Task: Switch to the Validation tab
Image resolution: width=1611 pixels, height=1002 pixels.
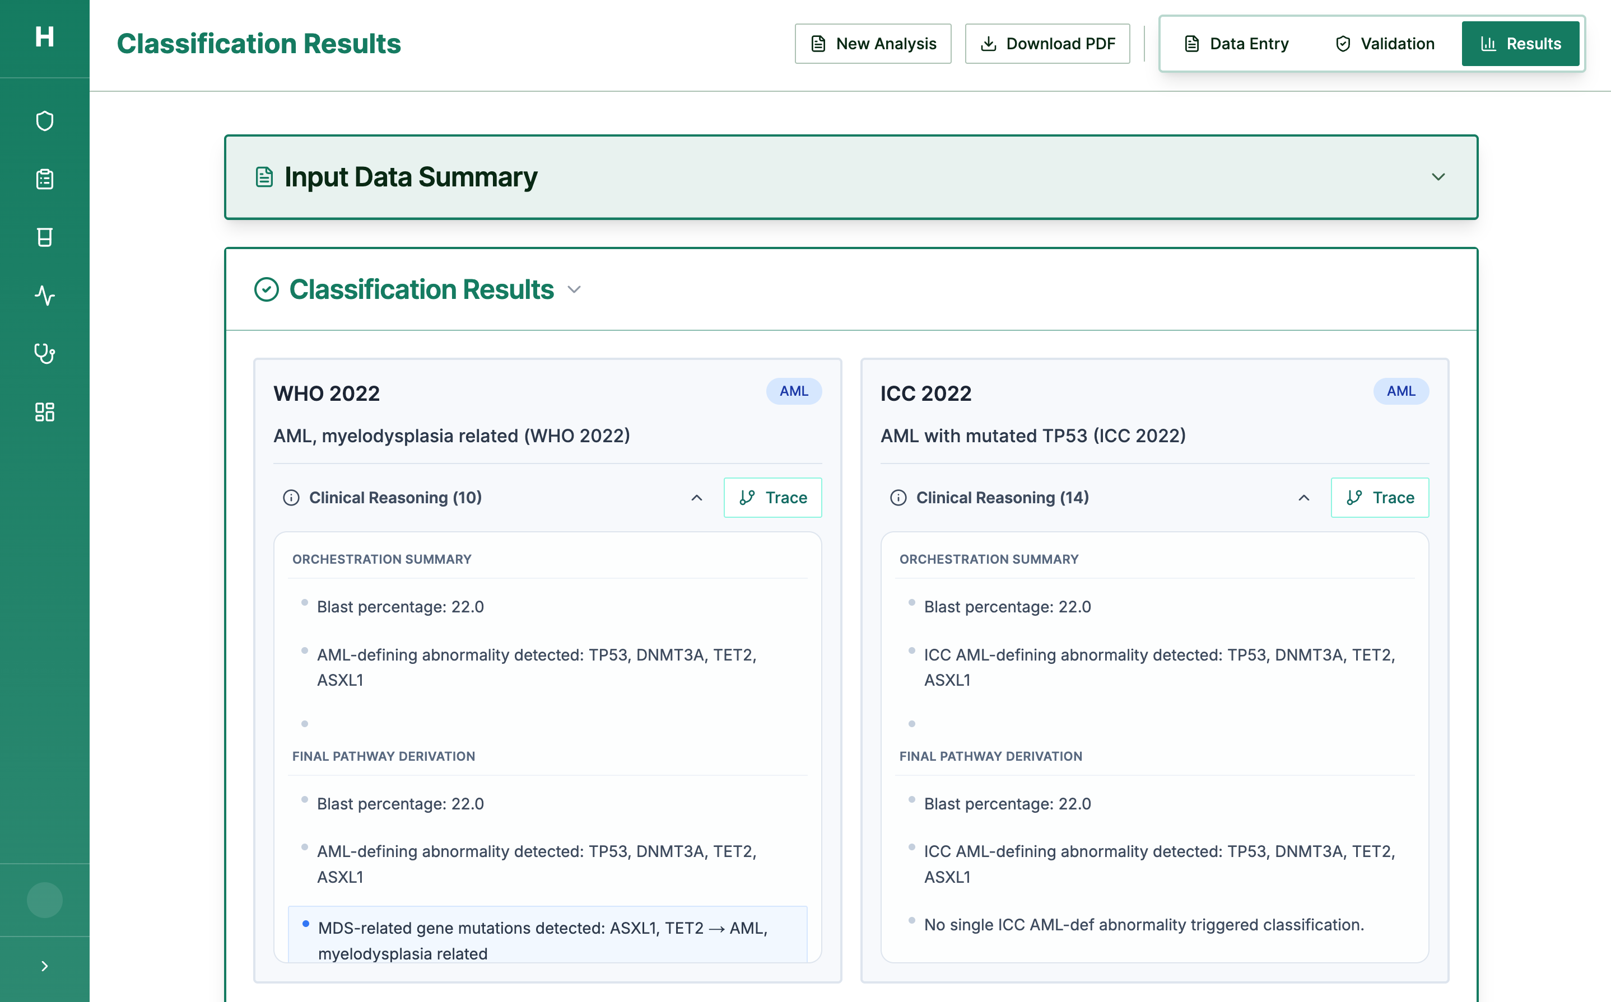Action: tap(1385, 44)
